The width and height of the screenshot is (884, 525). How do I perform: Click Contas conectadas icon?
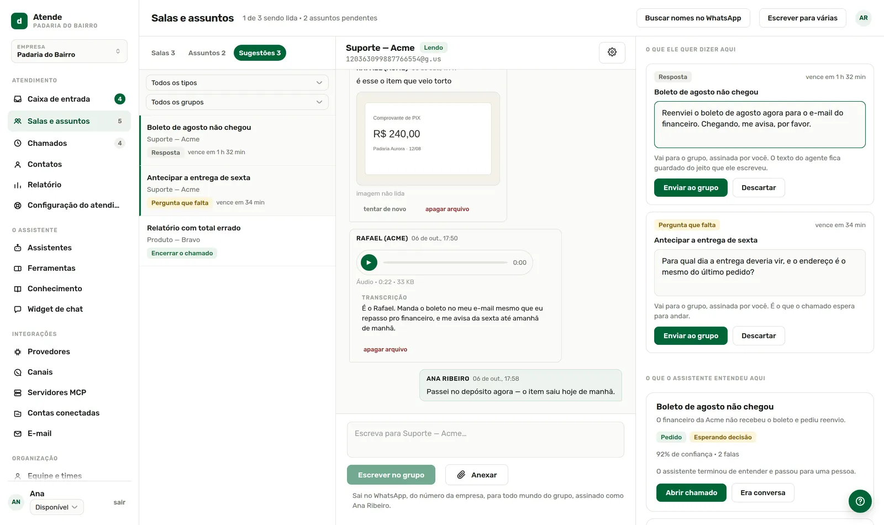[x=18, y=413]
